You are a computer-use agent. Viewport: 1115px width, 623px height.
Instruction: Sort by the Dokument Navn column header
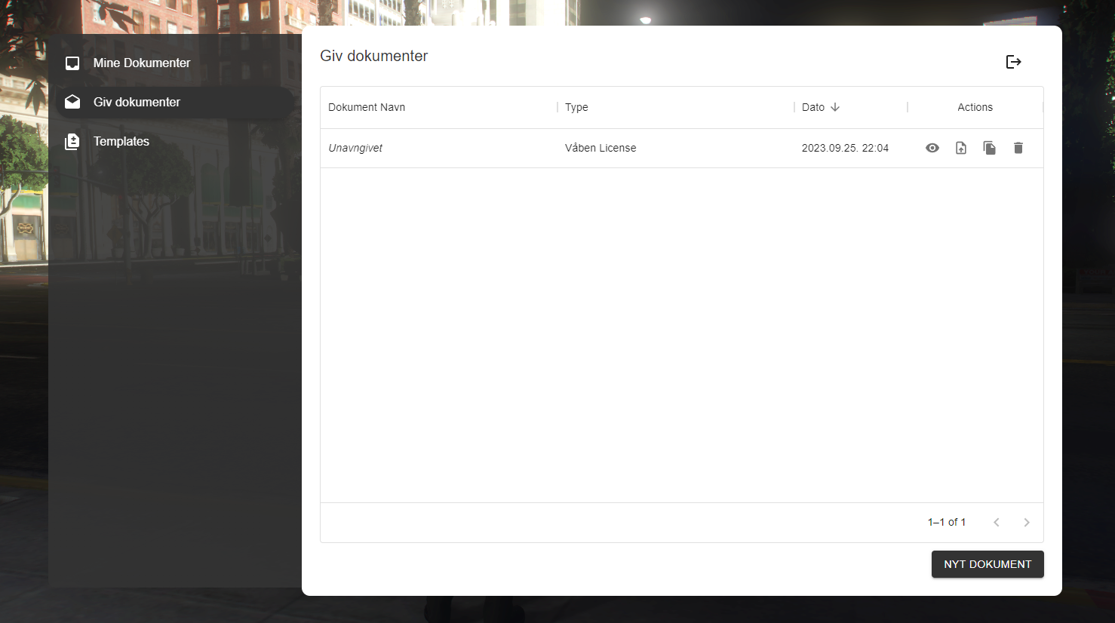[x=367, y=107]
